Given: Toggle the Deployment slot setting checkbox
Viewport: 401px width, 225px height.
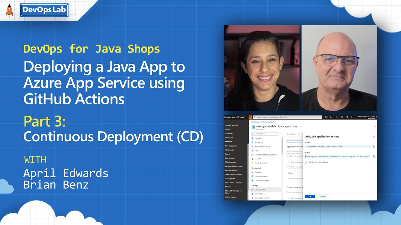Looking at the screenshot, I should (307, 162).
